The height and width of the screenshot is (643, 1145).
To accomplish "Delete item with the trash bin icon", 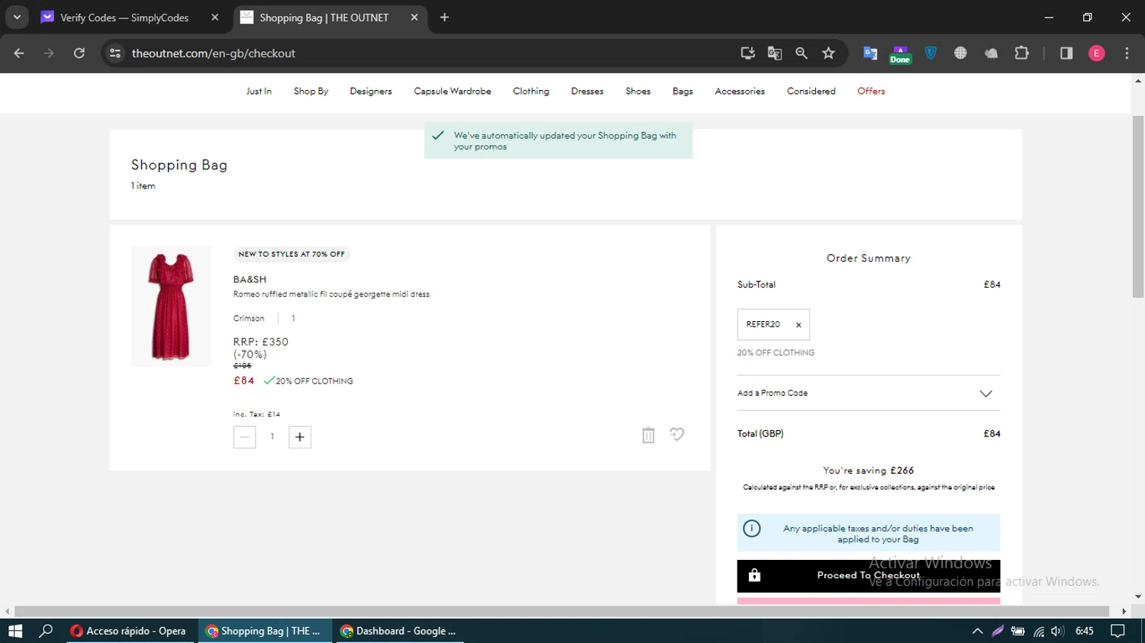I will point(648,435).
